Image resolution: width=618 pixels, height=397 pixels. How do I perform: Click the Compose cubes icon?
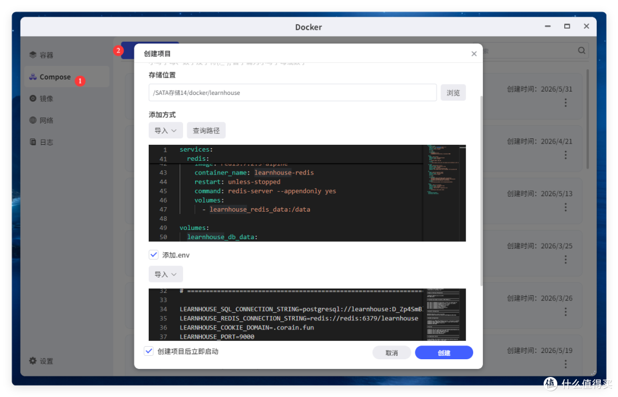tap(33, 77)
